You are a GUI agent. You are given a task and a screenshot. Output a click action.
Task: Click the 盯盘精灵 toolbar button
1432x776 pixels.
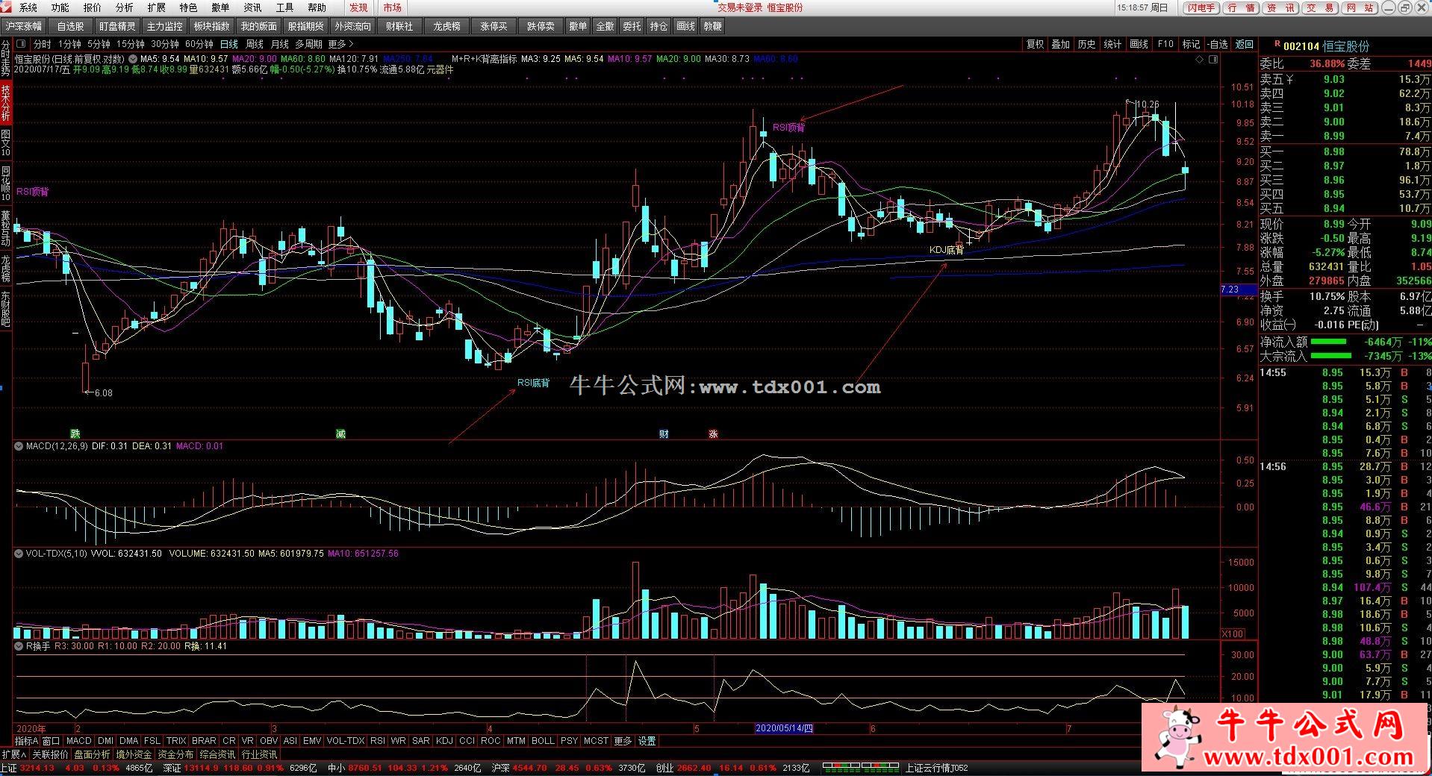(x=117, y=26)
